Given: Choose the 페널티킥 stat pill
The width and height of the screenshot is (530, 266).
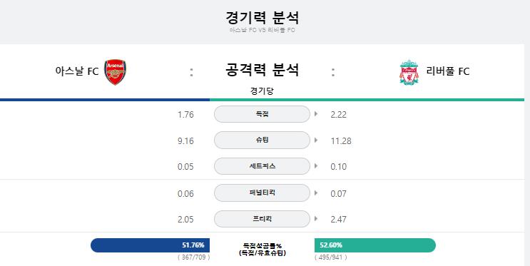Looking at the screenshot, I should 262,193.
